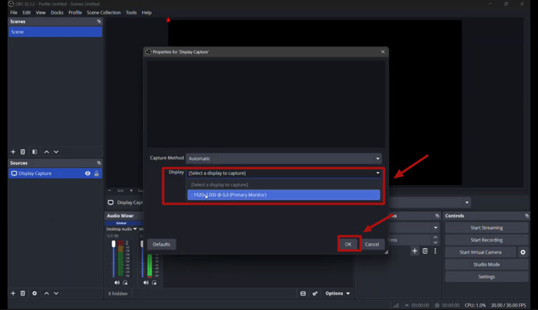Remove transition with trash icon
538x310 pixels.
[425, 251]
